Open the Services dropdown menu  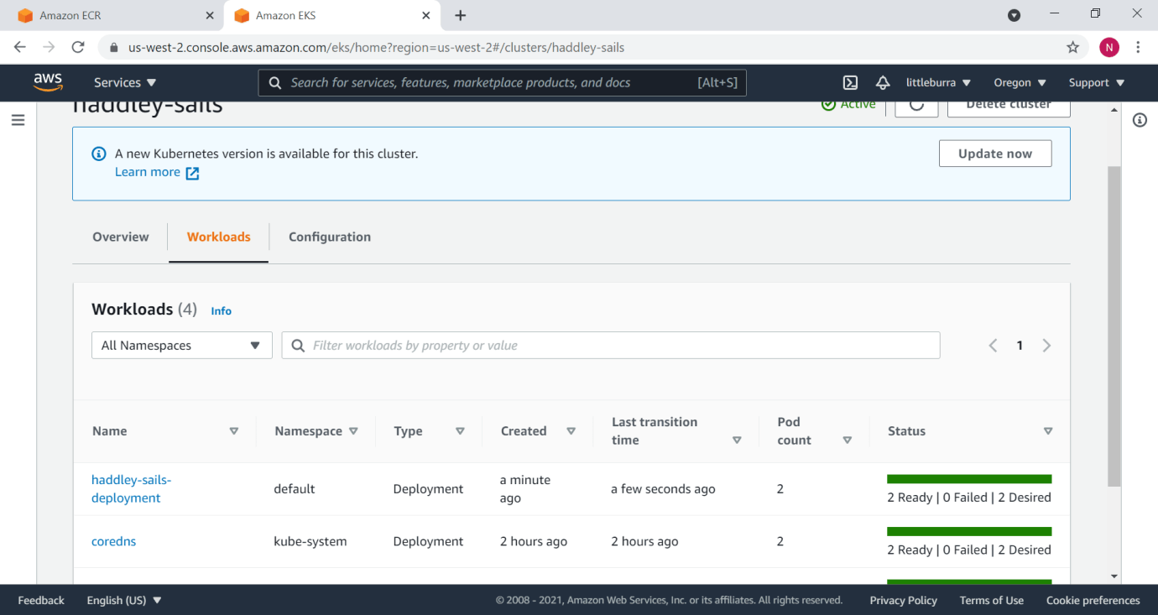125,82
